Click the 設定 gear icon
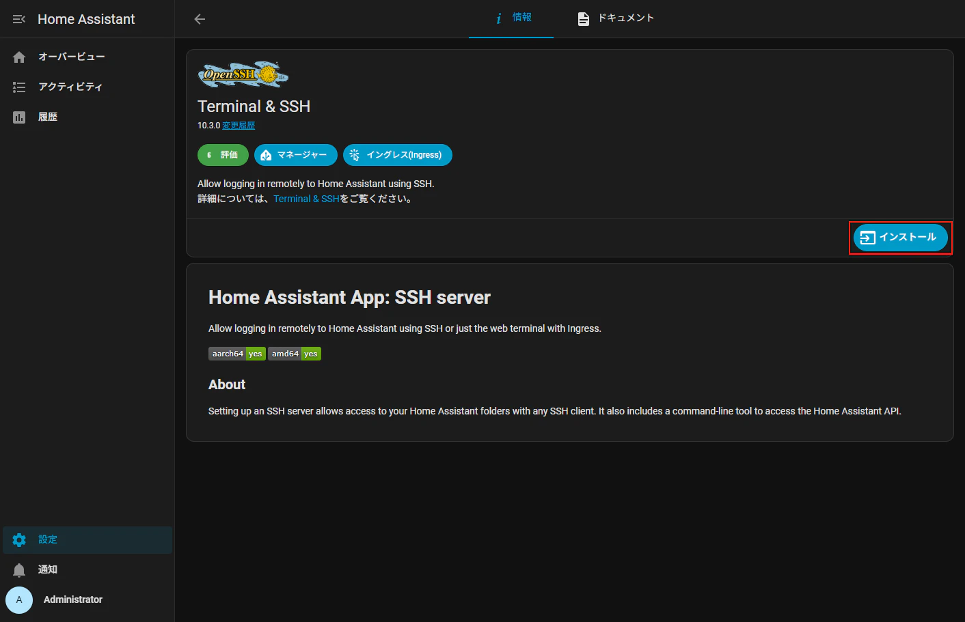 click(19, 540)
